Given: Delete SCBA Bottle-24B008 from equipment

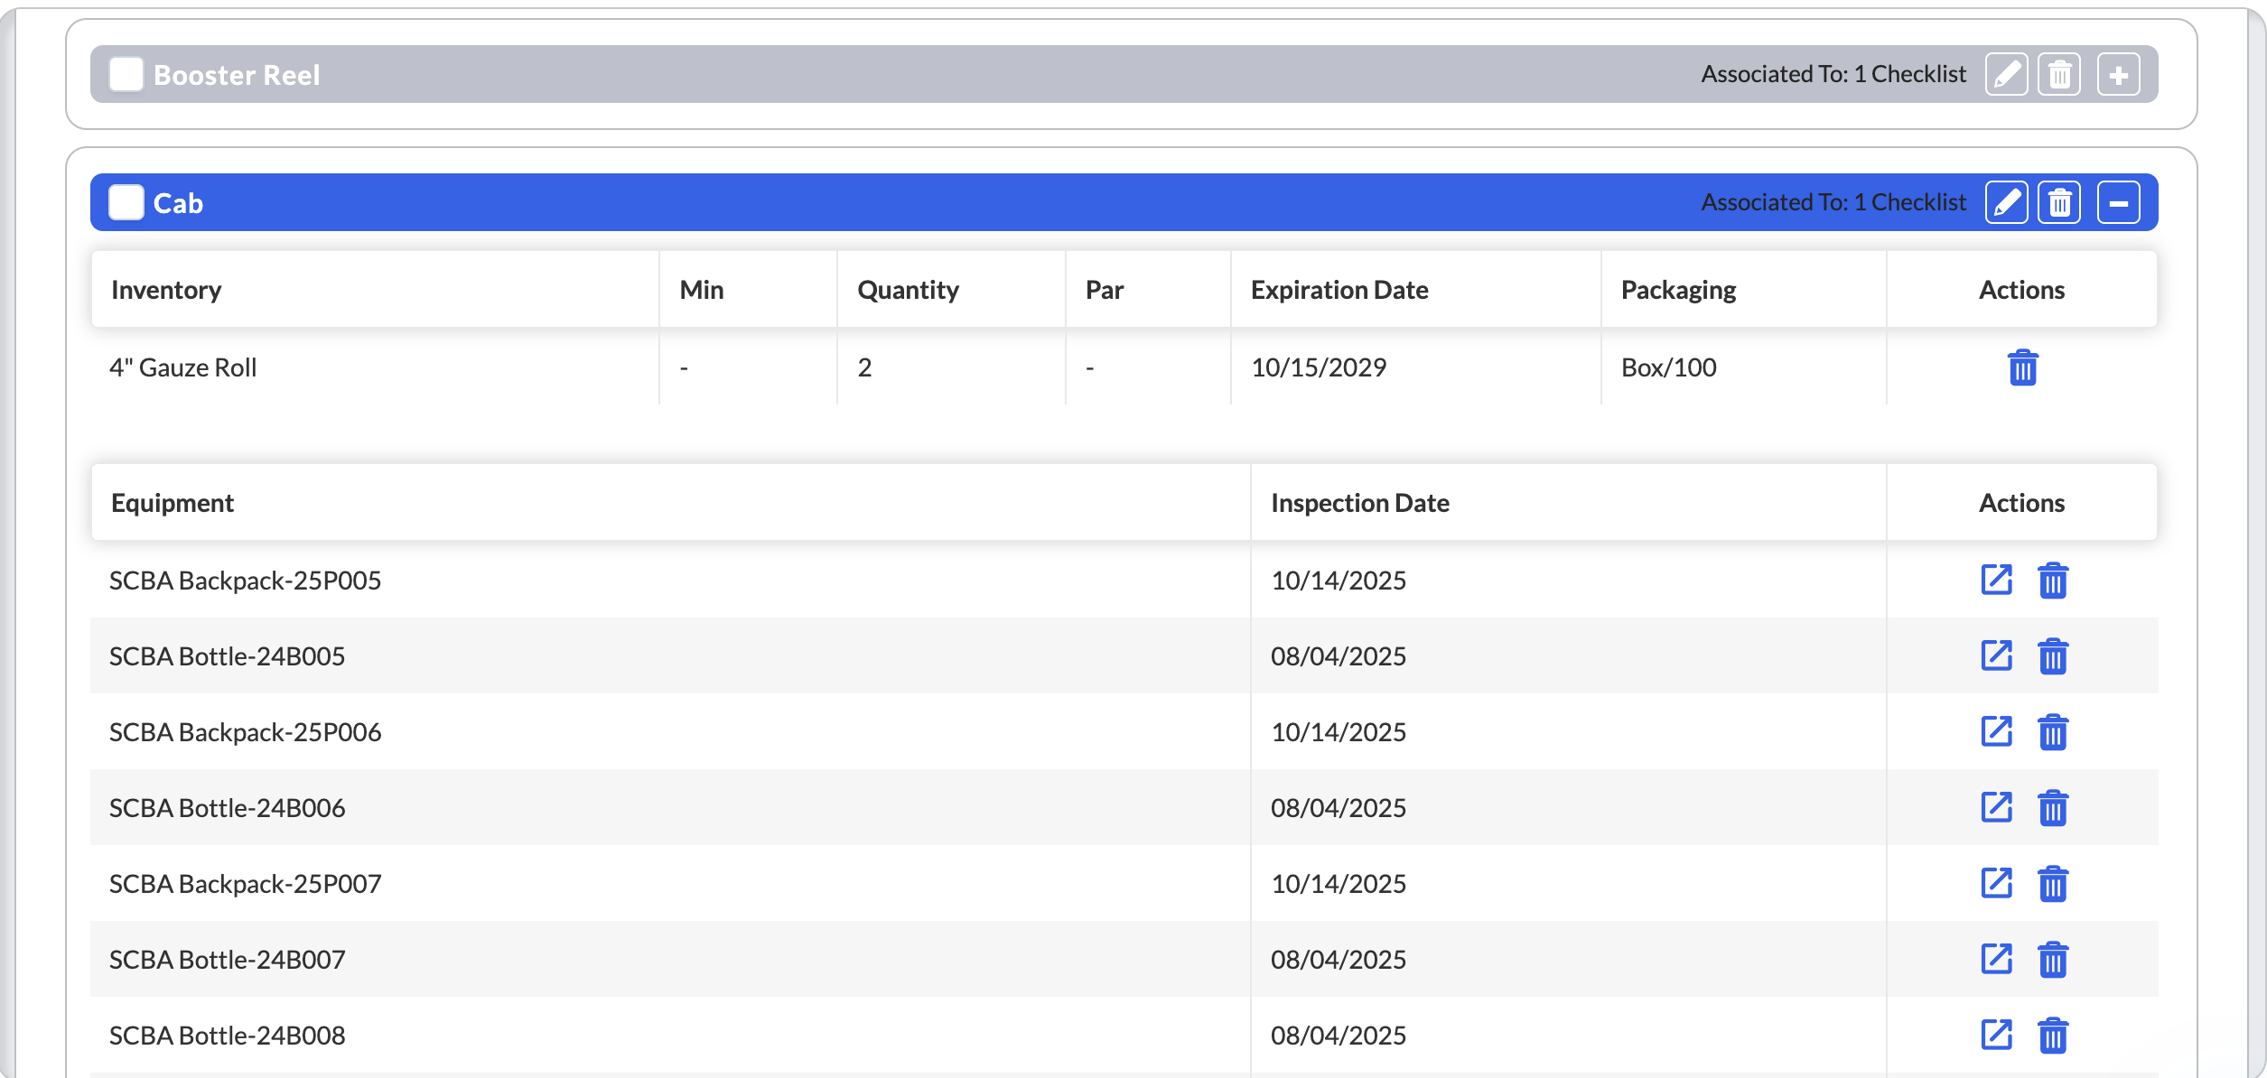Looking at the screenshot, I should click(x=2052, y=1036).
